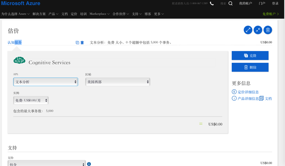Click 认知服务 estimate row title
This screenshot has height=166, width=285.
[x=15, y=42]
